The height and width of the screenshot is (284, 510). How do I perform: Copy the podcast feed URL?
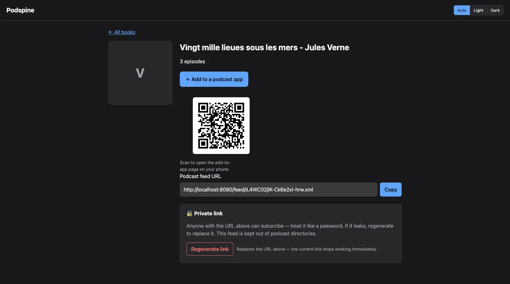391,190
